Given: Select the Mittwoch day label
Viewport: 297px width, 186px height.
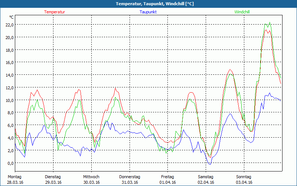Looking at the screenshot, I should pos(91,177).
